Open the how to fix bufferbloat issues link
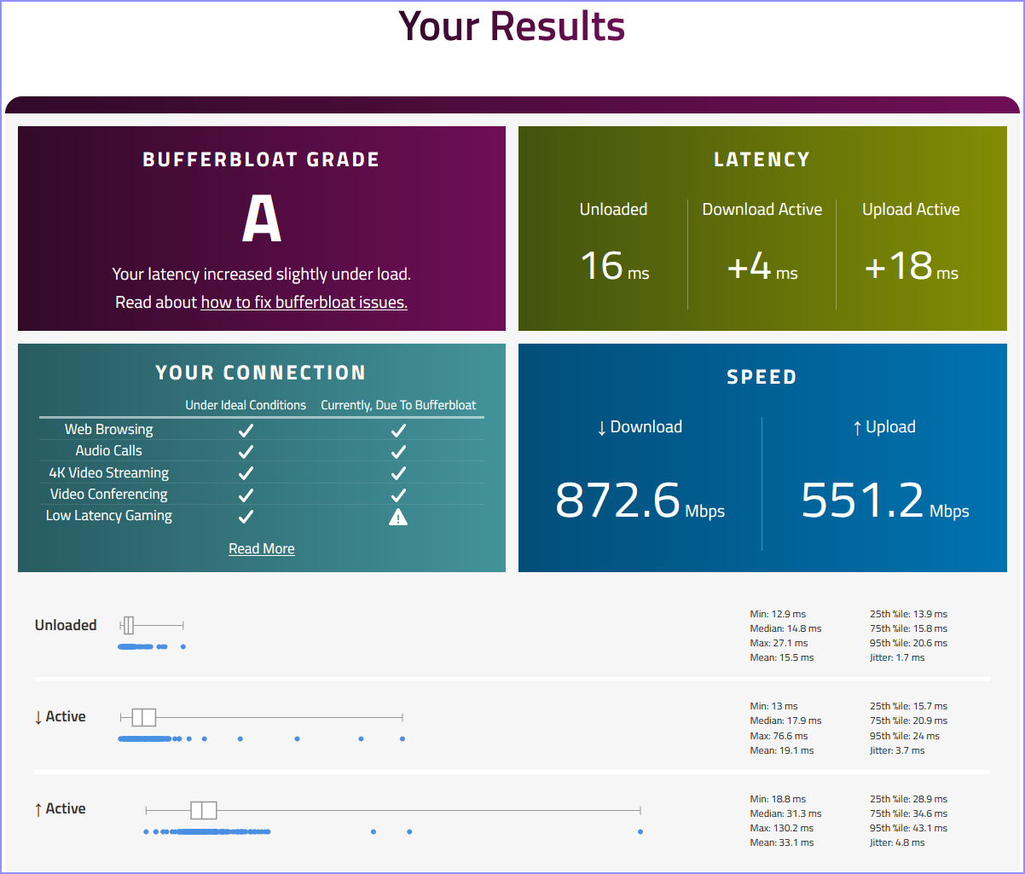 (x=304, y=303)
